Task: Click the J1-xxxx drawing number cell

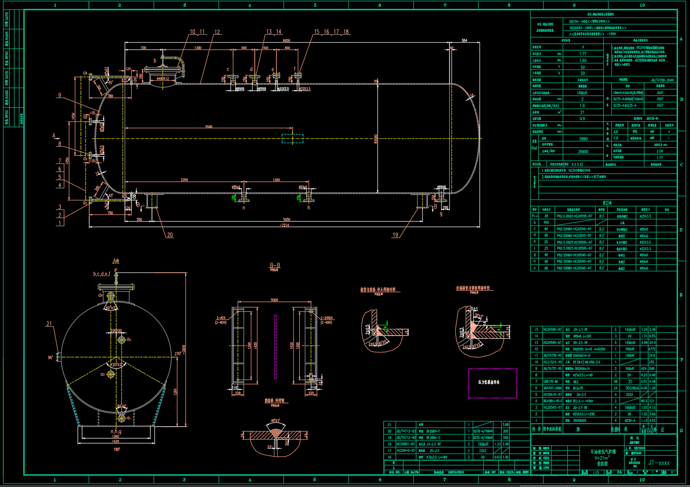Action: click(x=659, y=463)
